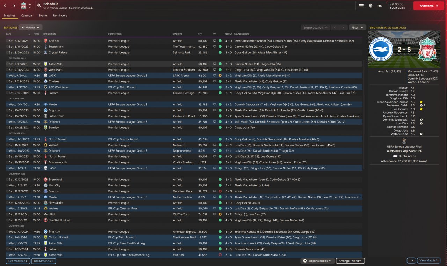
Task: Open the U21 Matches link
Action: coord(18,261)
